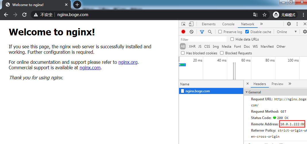This screenshot has width=307, height=144.
Task: Click the Request Method GET value
Action: click(x=283, y=112)
